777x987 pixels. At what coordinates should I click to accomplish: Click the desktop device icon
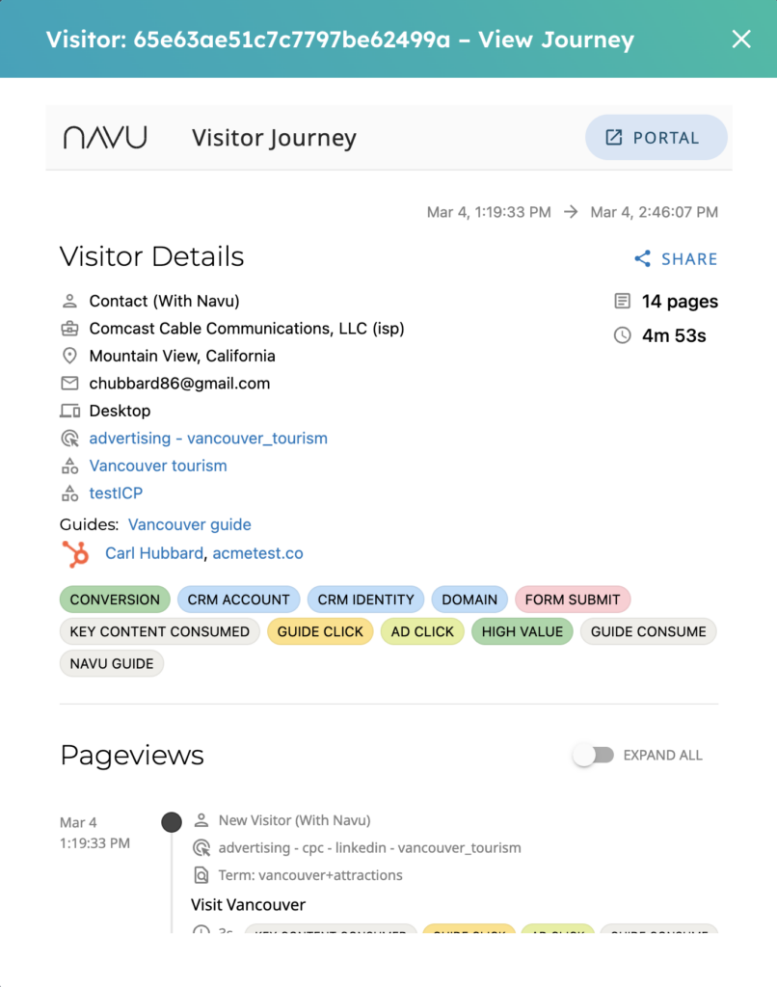click(x=69, y=411)
